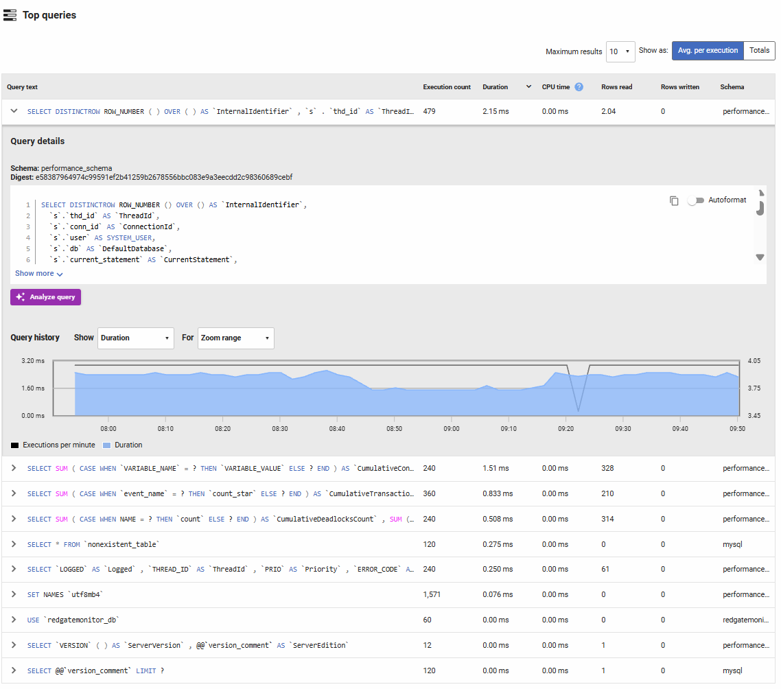Sort by Rows read column header
The height and width of the screenshot is (689, 781).
pos(616,87)
